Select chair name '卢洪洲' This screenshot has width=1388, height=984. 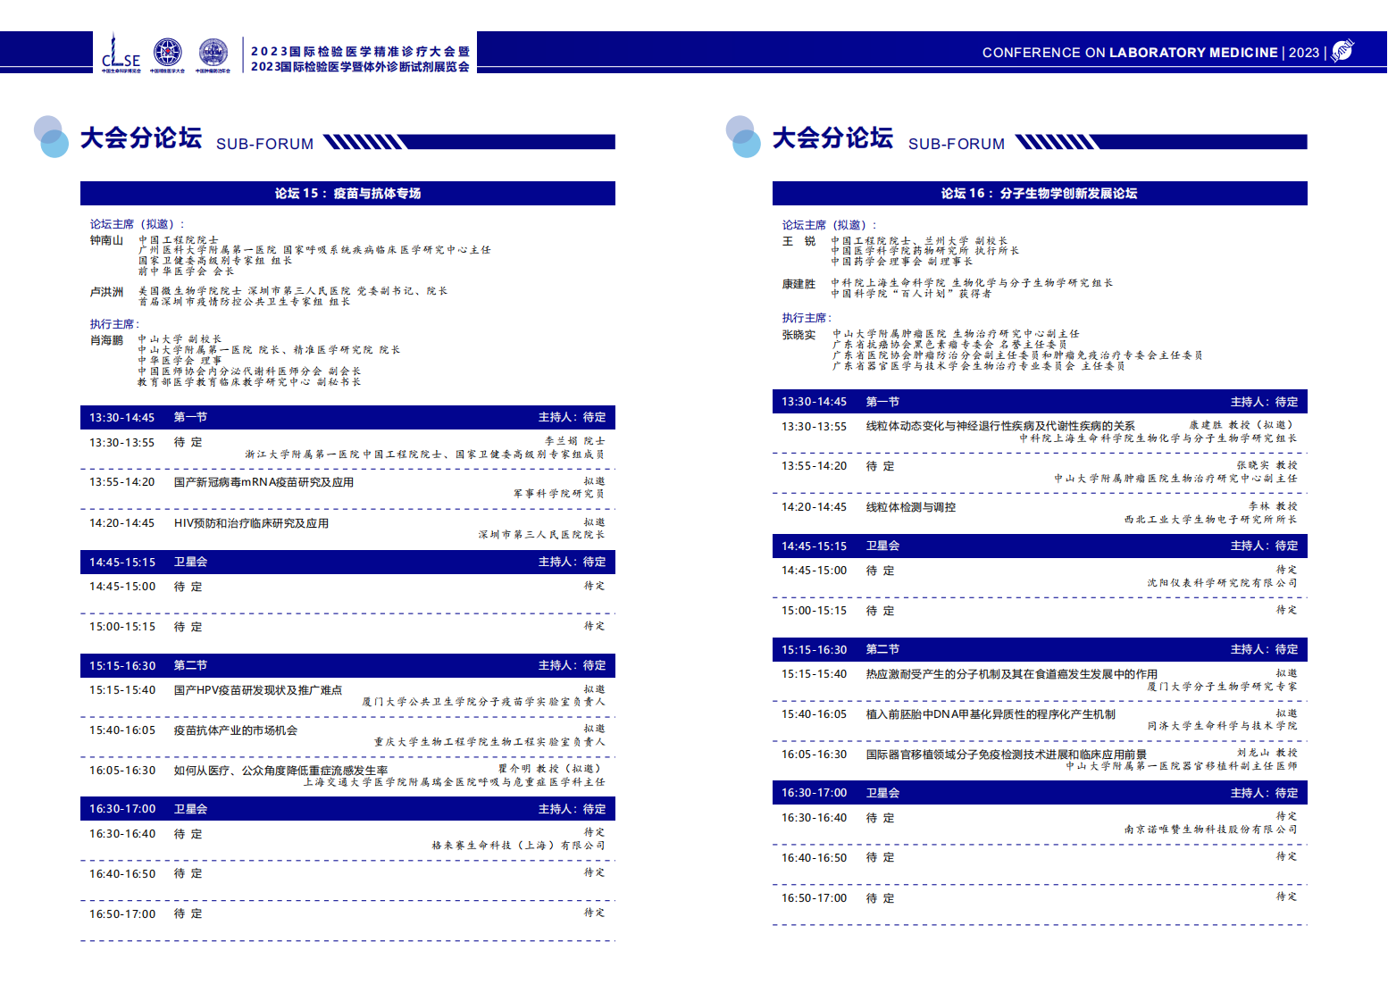[106, 292]
